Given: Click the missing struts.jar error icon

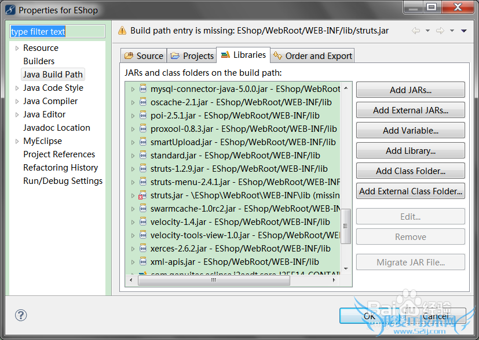Looking at the screenshot, I should [x=143, y=196].
